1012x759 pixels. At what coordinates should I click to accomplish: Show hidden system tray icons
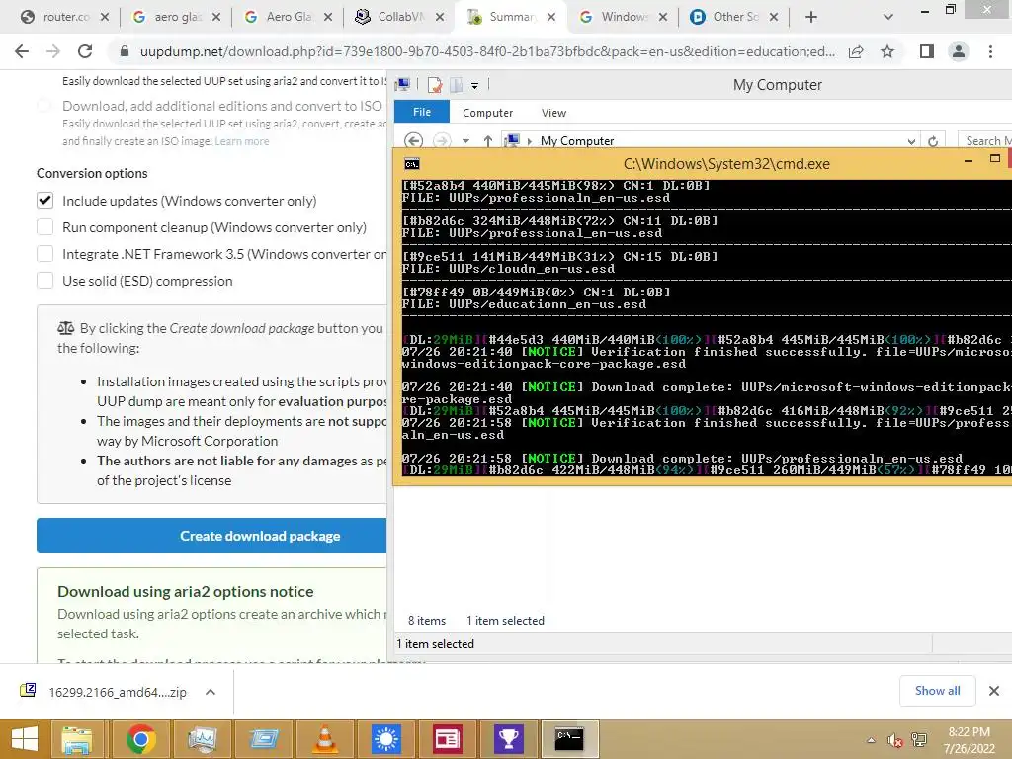(871, 740)
